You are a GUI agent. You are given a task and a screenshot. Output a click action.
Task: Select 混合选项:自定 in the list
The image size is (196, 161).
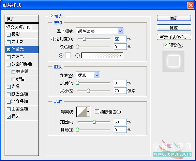click(22, 27)
